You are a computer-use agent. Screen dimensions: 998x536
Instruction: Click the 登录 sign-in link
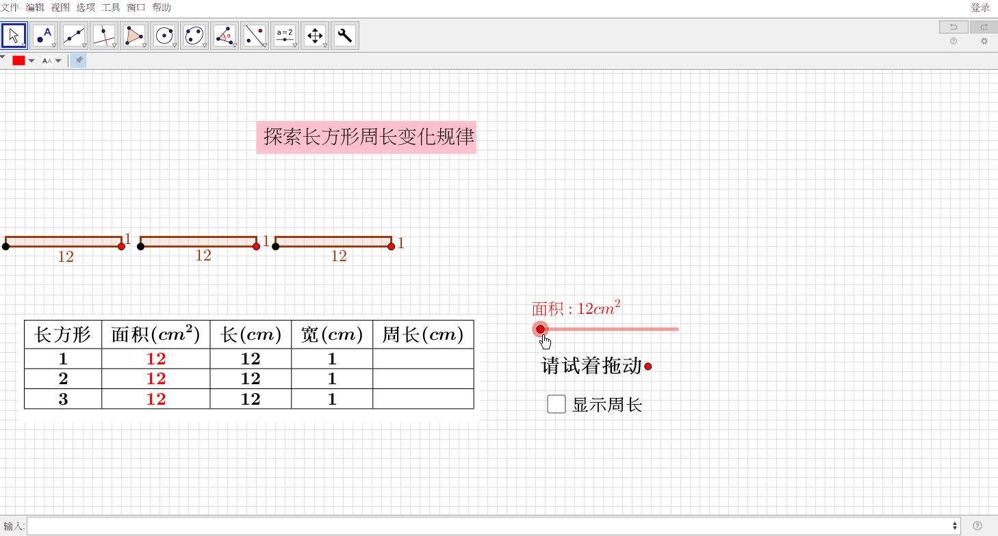[x=980, y=8]
